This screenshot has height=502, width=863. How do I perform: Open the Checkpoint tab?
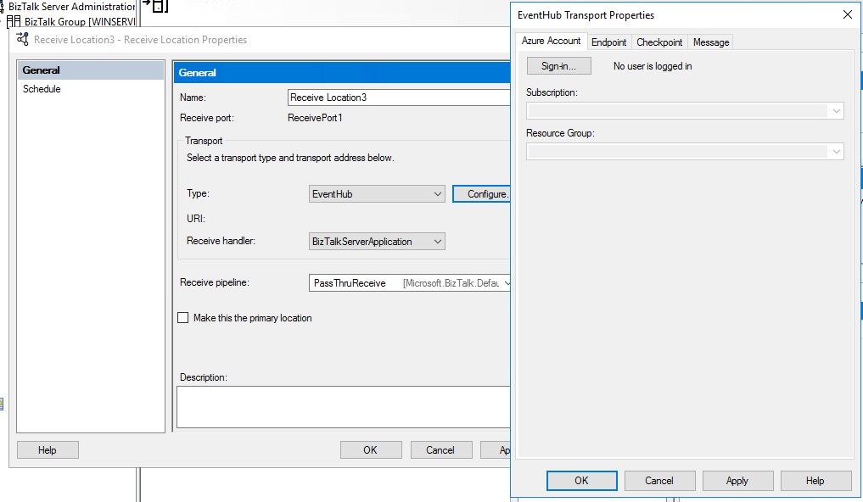pos(659,41)
